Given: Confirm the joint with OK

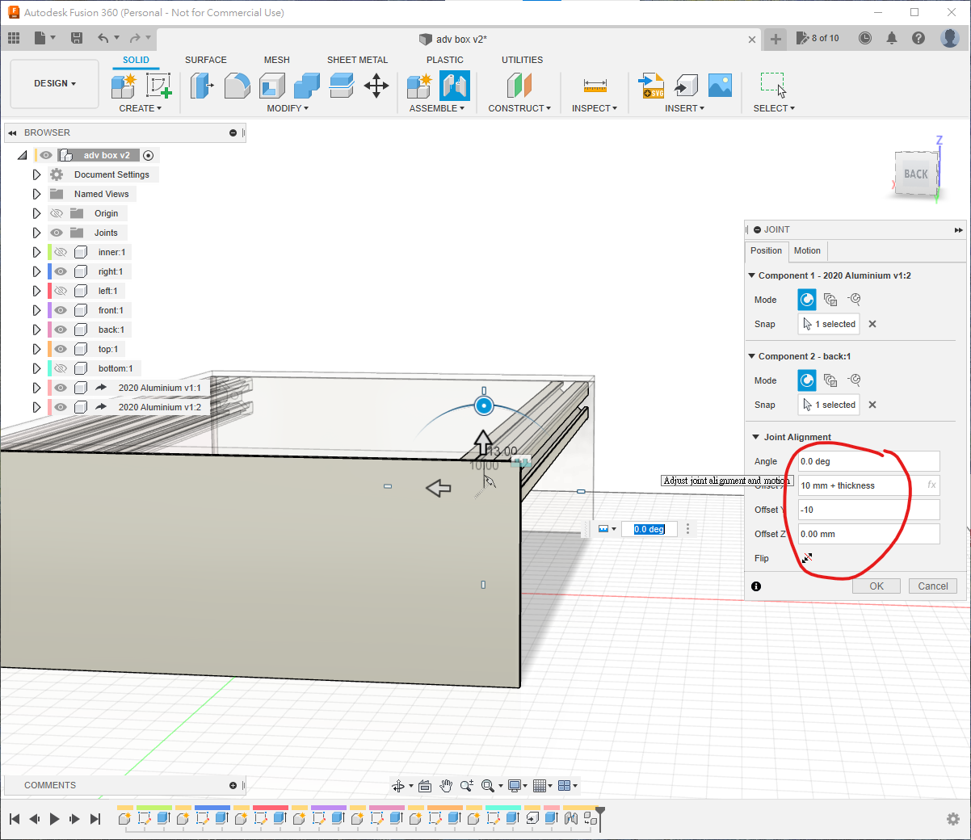Looking at the screenshot, I should tap(876, 586).
